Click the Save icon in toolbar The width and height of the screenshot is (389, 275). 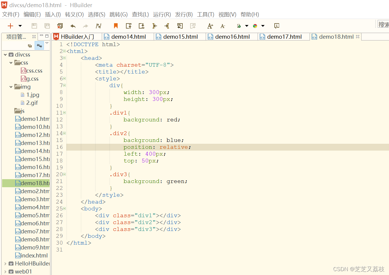pyautogui.click(x=34, y=26)
